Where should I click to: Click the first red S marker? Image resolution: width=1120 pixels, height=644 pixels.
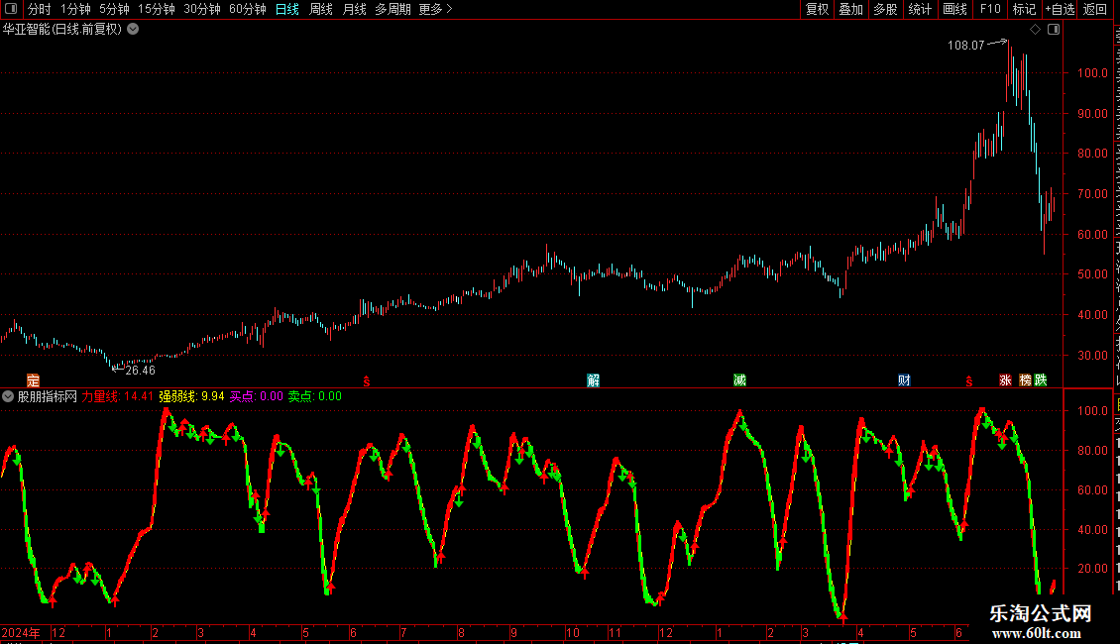click(367, 381)
